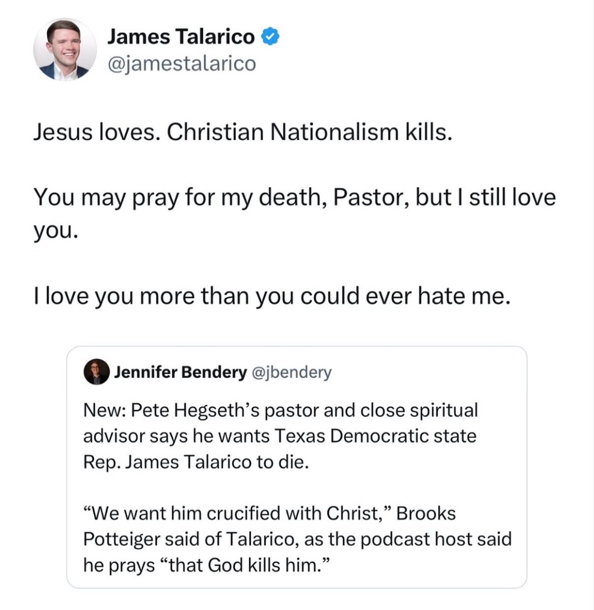Viewport: 594px width, 610px height.
Task: Click the @jbendery handle
Action: click(x=291, y=373)
